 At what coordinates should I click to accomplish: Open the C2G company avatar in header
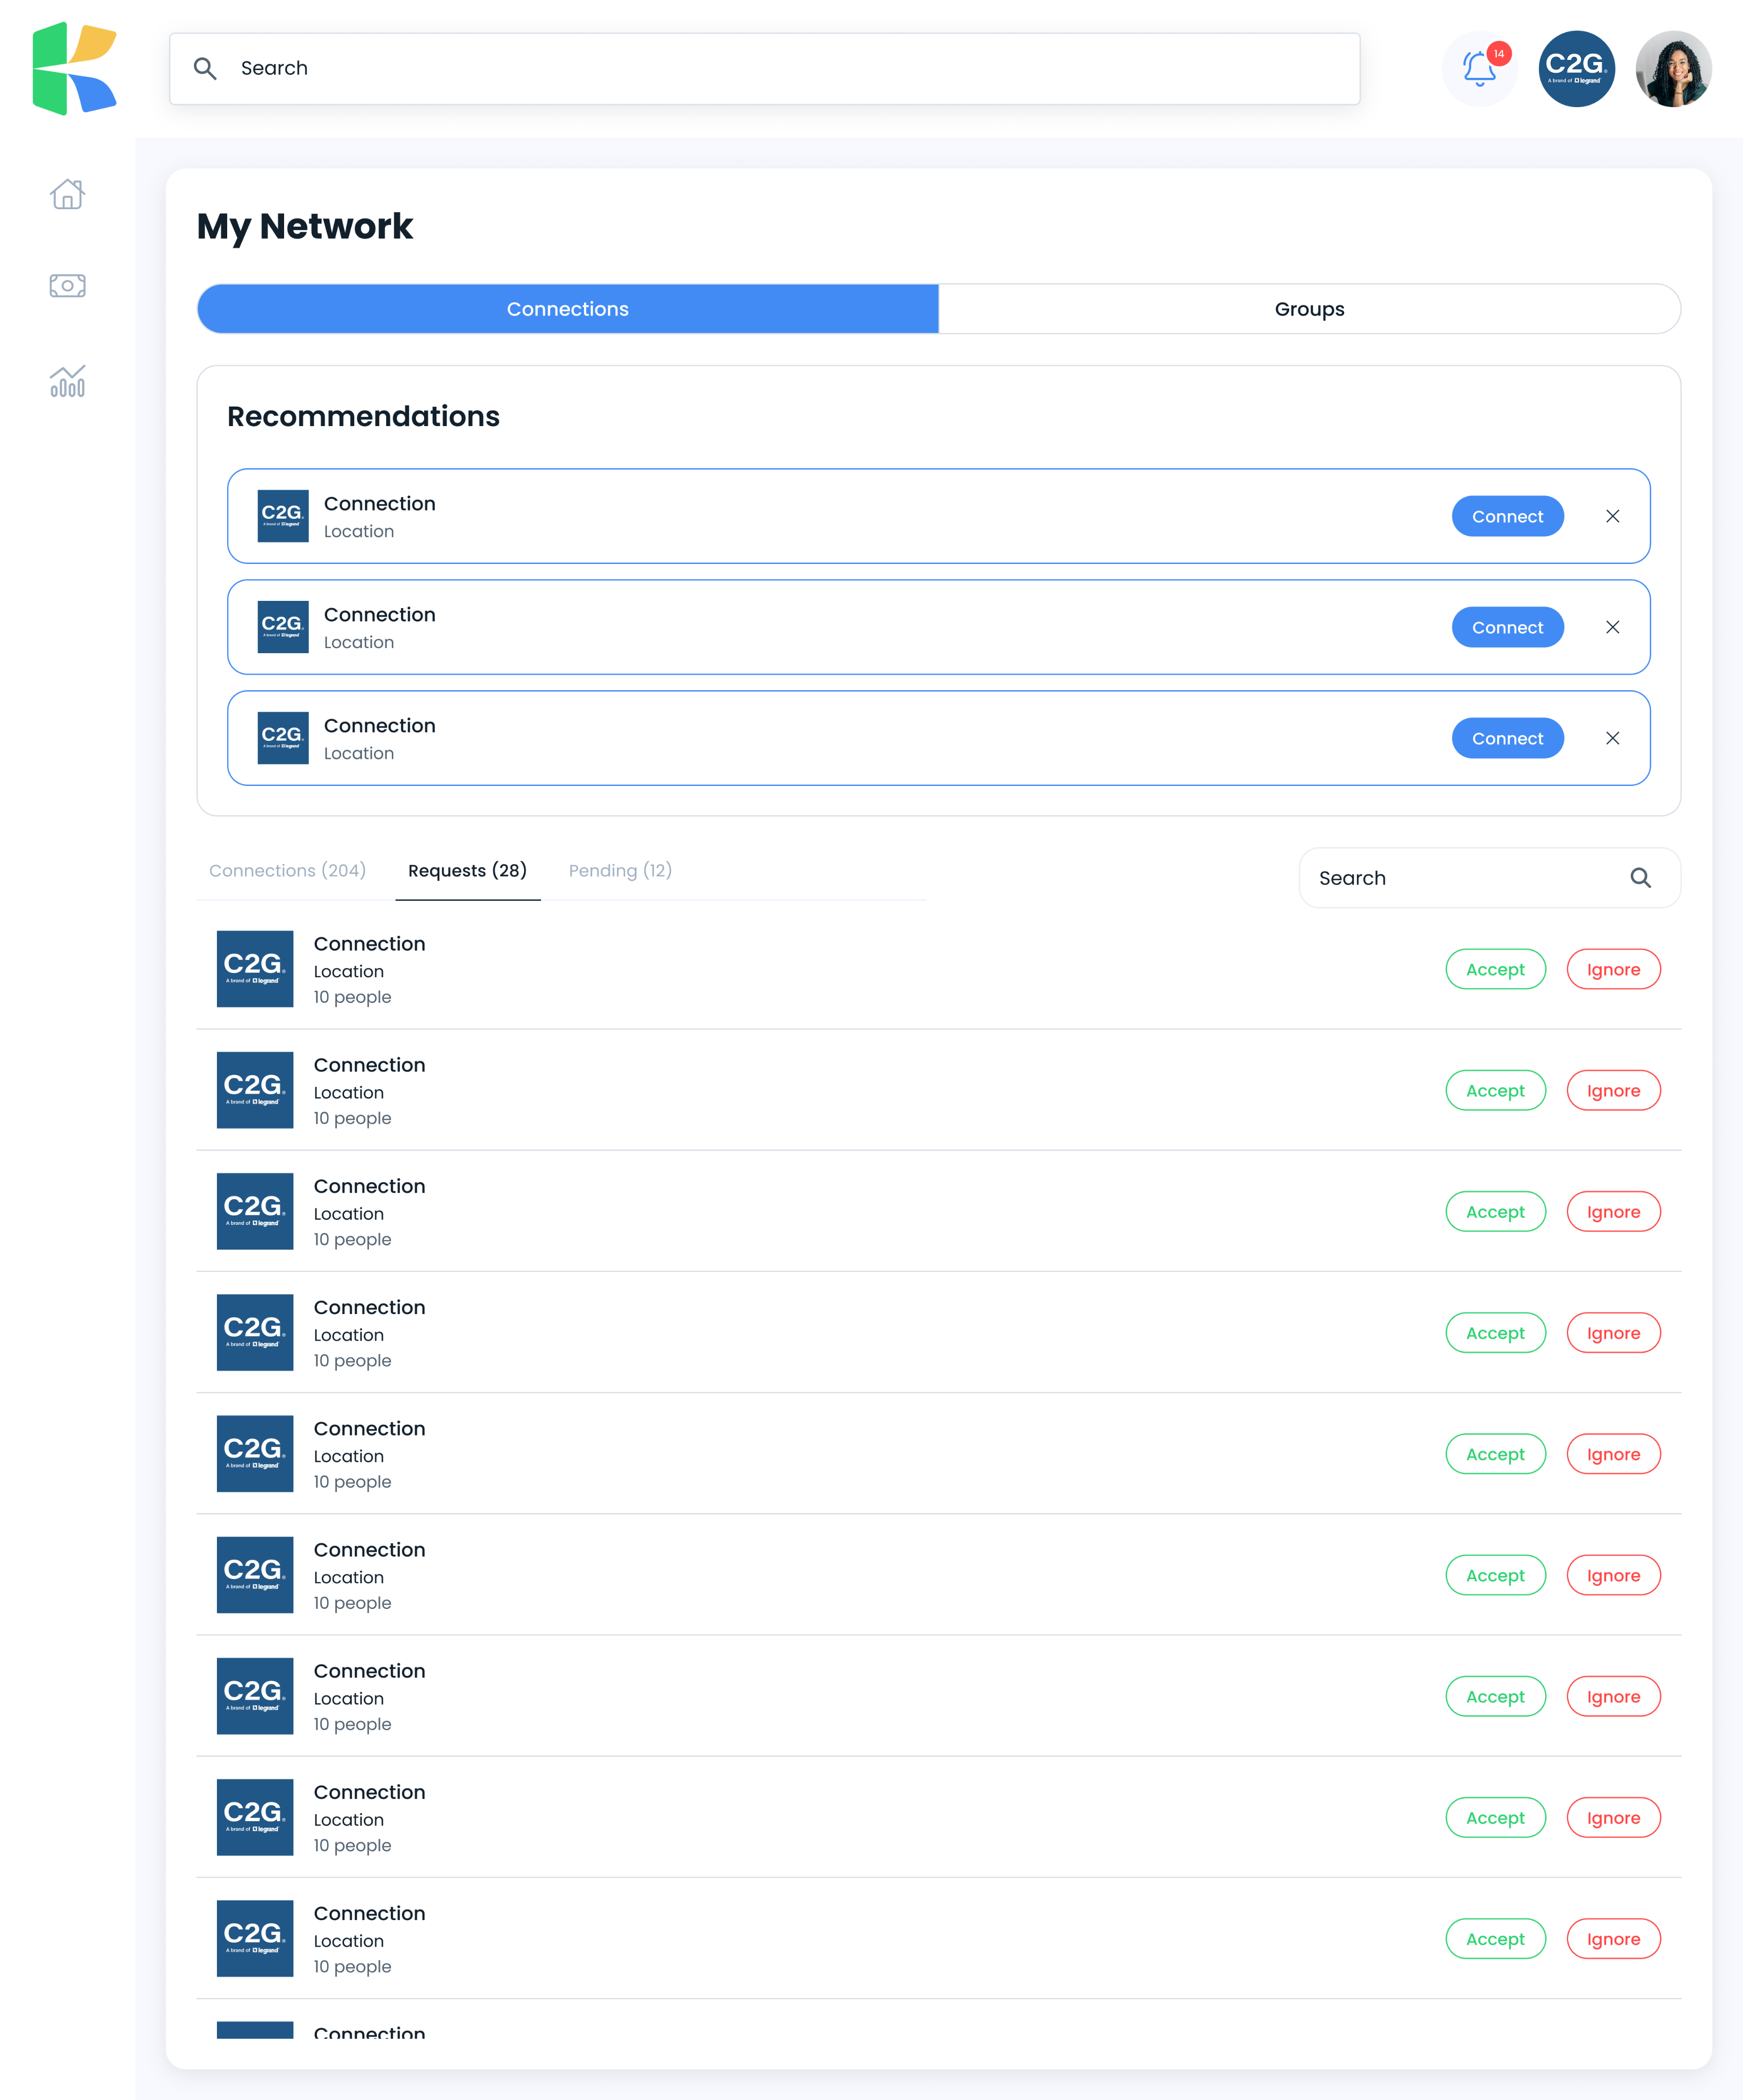tap(1576, 68)
